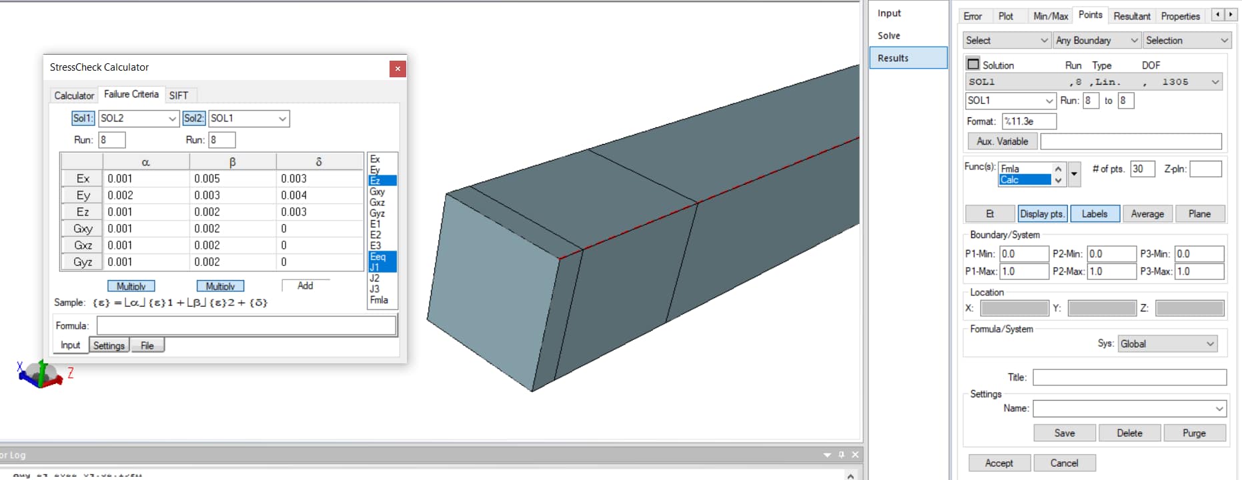Image resolution: width=1242 pixels, height=480 pixels.
Task: Select Eeq in the strain component list
Action: coord(378,257)
